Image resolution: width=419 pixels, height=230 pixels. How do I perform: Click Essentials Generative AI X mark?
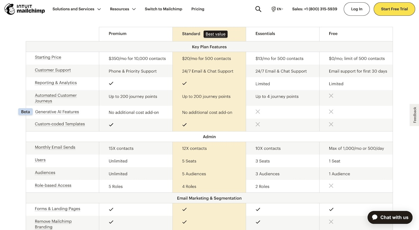click(258, 112)
